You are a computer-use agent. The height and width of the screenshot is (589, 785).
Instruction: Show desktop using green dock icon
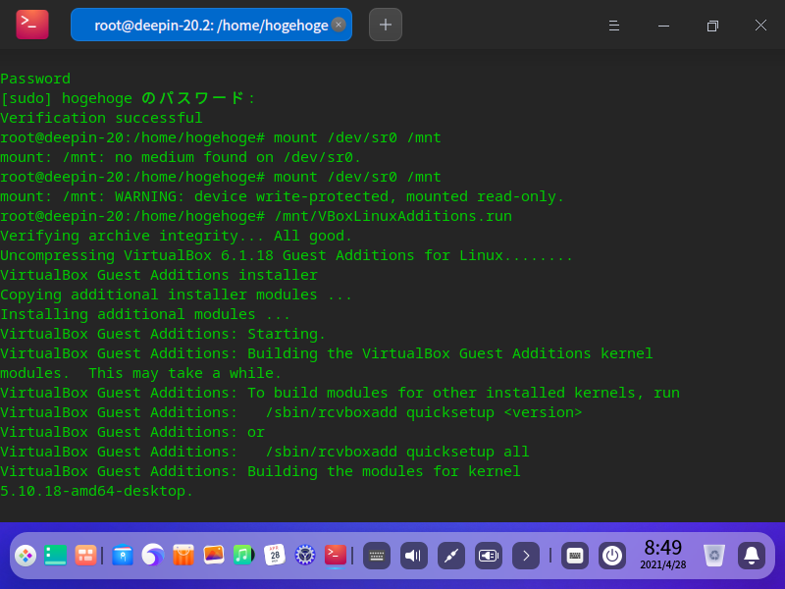[56, 556]
